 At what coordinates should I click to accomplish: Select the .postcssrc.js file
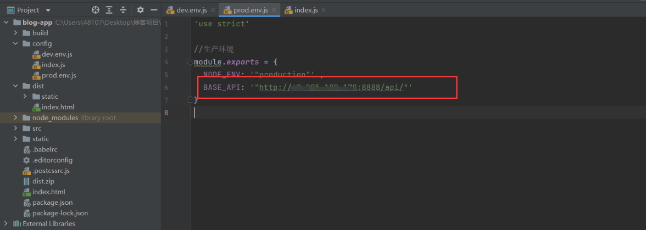(x=51, y=171)
